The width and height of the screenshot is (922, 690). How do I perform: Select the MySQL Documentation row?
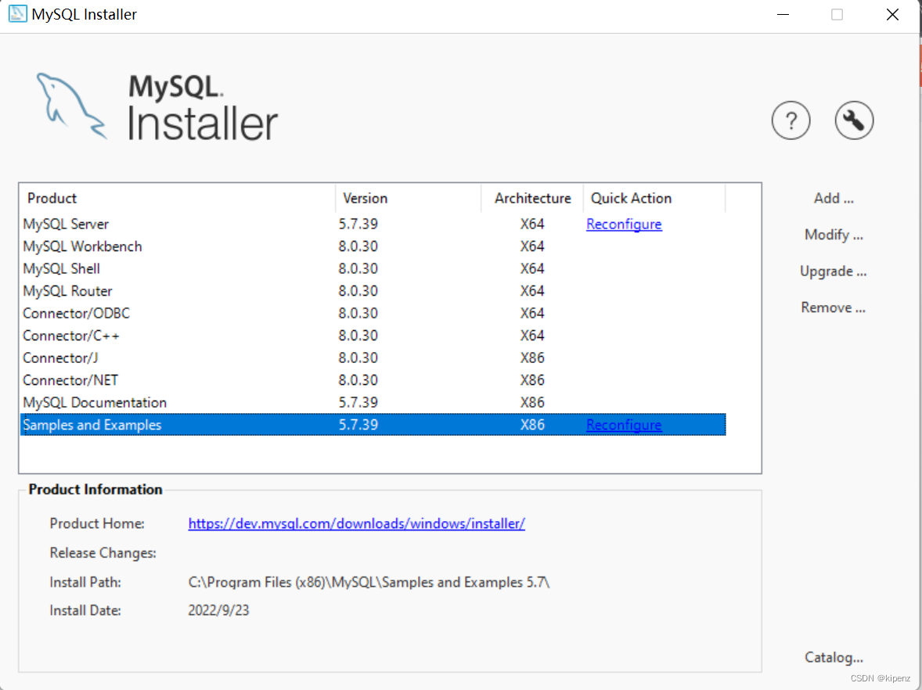[95, 402]
